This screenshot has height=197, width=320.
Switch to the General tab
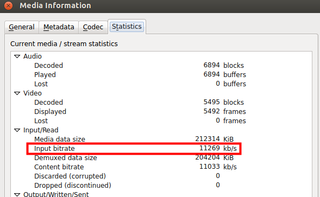coord(22,27)
